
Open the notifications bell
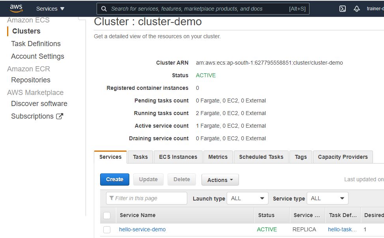(356, 8)
